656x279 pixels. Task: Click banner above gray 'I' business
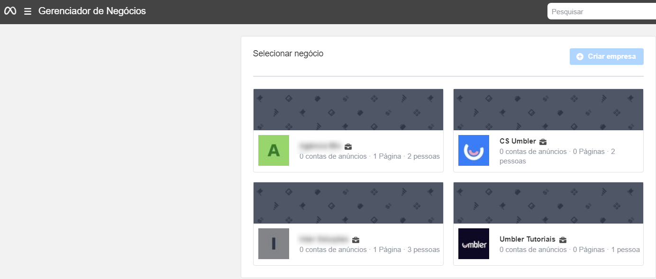(x=348, y=203)
